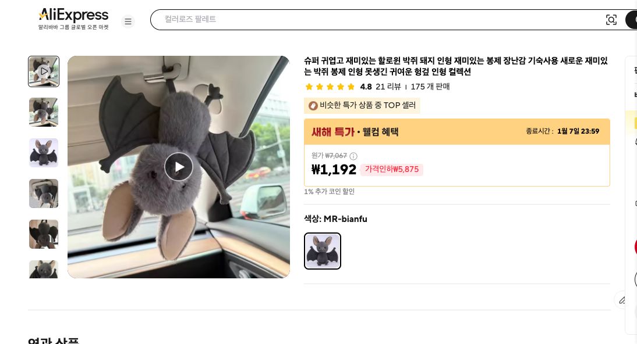Image resolution: width=637 pixels, height=344 pixels.
Task: Click the AliExpress logo
Action: 73,16
